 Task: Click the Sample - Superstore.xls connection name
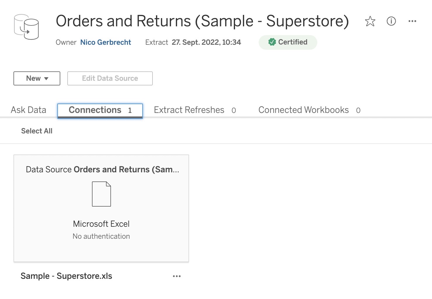click(66, 276)
